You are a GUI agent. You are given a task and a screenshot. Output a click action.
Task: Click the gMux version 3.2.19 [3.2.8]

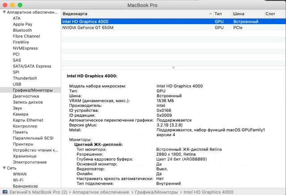(x=170, y=125)
